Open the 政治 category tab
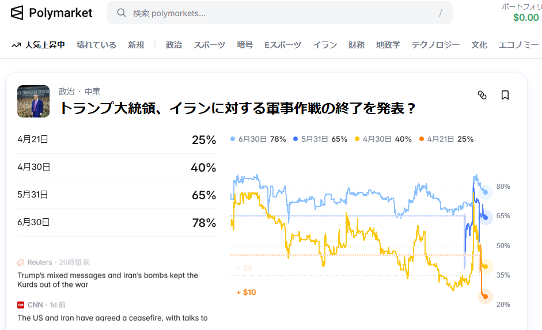542x330 pixels. click(173, 45)
